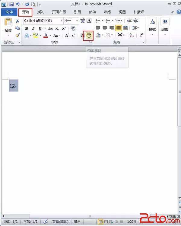Image resolution: width=181 pixels, height=226 pixels.
Task: Click the Redo/Repeat icon
Action: [27, 4]
